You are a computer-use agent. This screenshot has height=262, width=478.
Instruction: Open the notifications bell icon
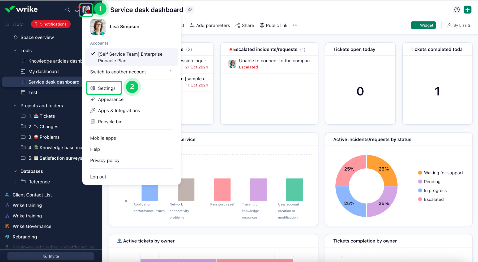[77, 10]
